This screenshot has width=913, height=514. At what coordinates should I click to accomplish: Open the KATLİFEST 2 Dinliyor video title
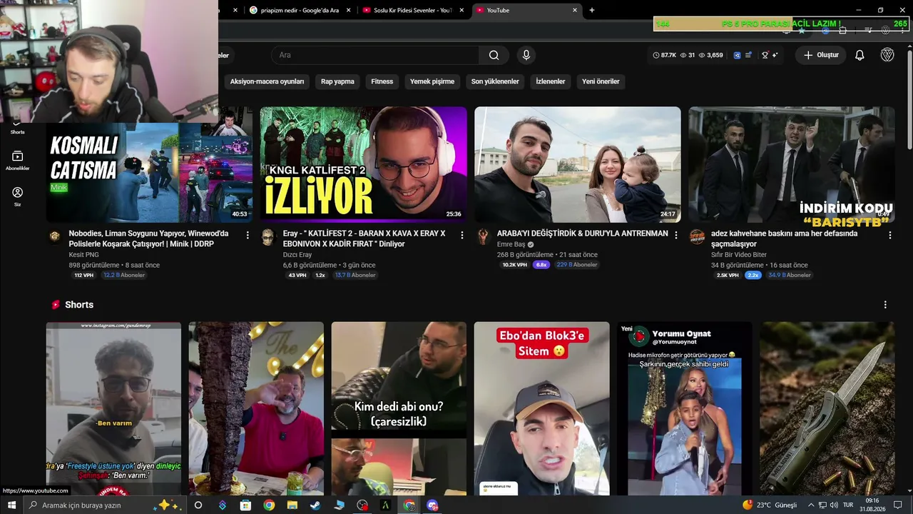pos(364,238)
